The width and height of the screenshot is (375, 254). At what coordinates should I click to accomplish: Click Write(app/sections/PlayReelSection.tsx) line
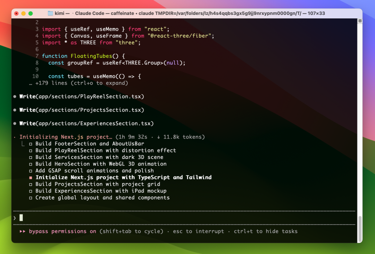(x=82, y=96)
